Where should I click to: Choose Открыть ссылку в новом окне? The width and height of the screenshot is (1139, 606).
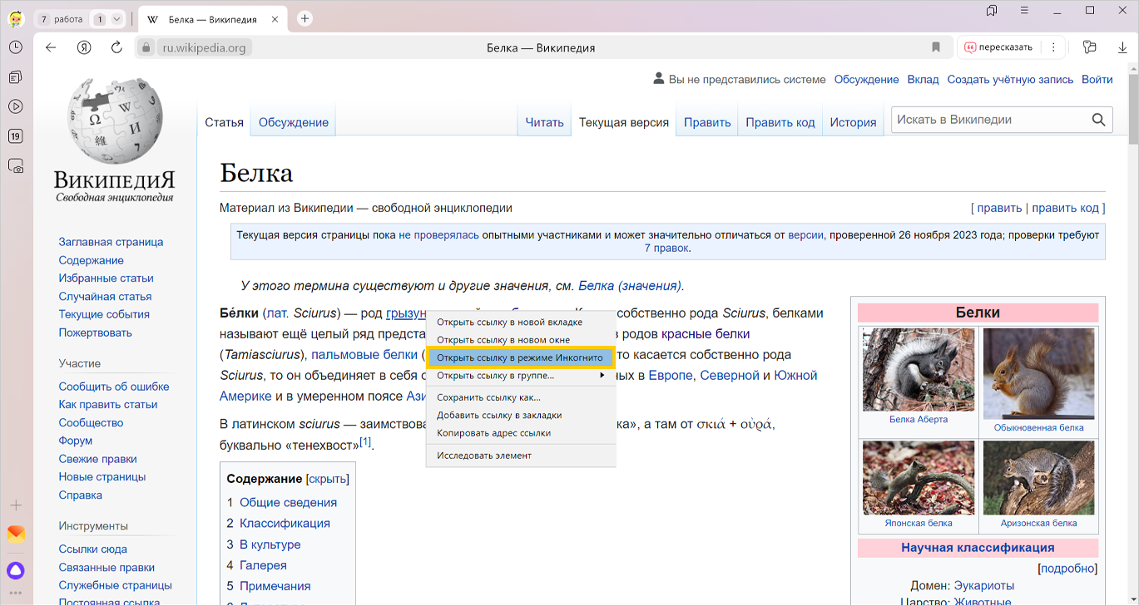(x=521, y=340)
